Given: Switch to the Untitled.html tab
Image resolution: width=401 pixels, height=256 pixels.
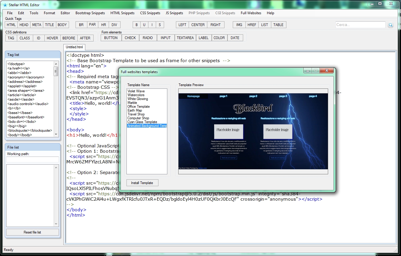Looking at the screenshot, I should point(74,47).
